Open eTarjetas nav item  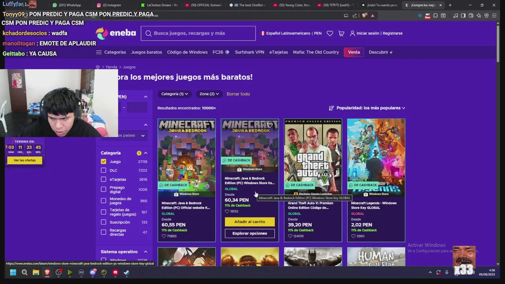(x=279, y=52)
